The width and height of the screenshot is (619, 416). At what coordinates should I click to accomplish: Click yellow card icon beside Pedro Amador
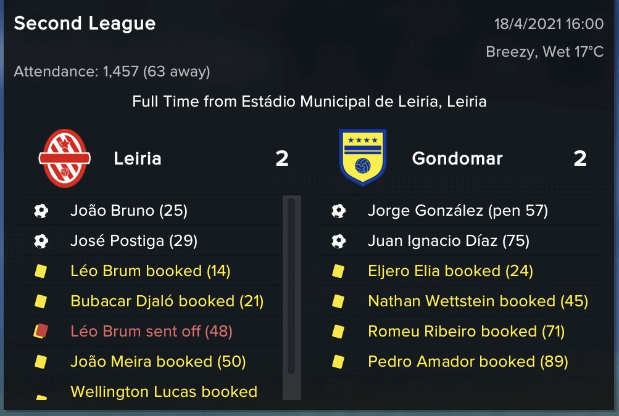click(338, 362)
